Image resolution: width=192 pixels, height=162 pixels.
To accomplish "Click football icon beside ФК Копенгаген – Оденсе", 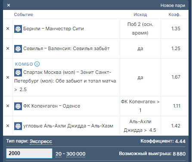I will (x=18, y=106).
